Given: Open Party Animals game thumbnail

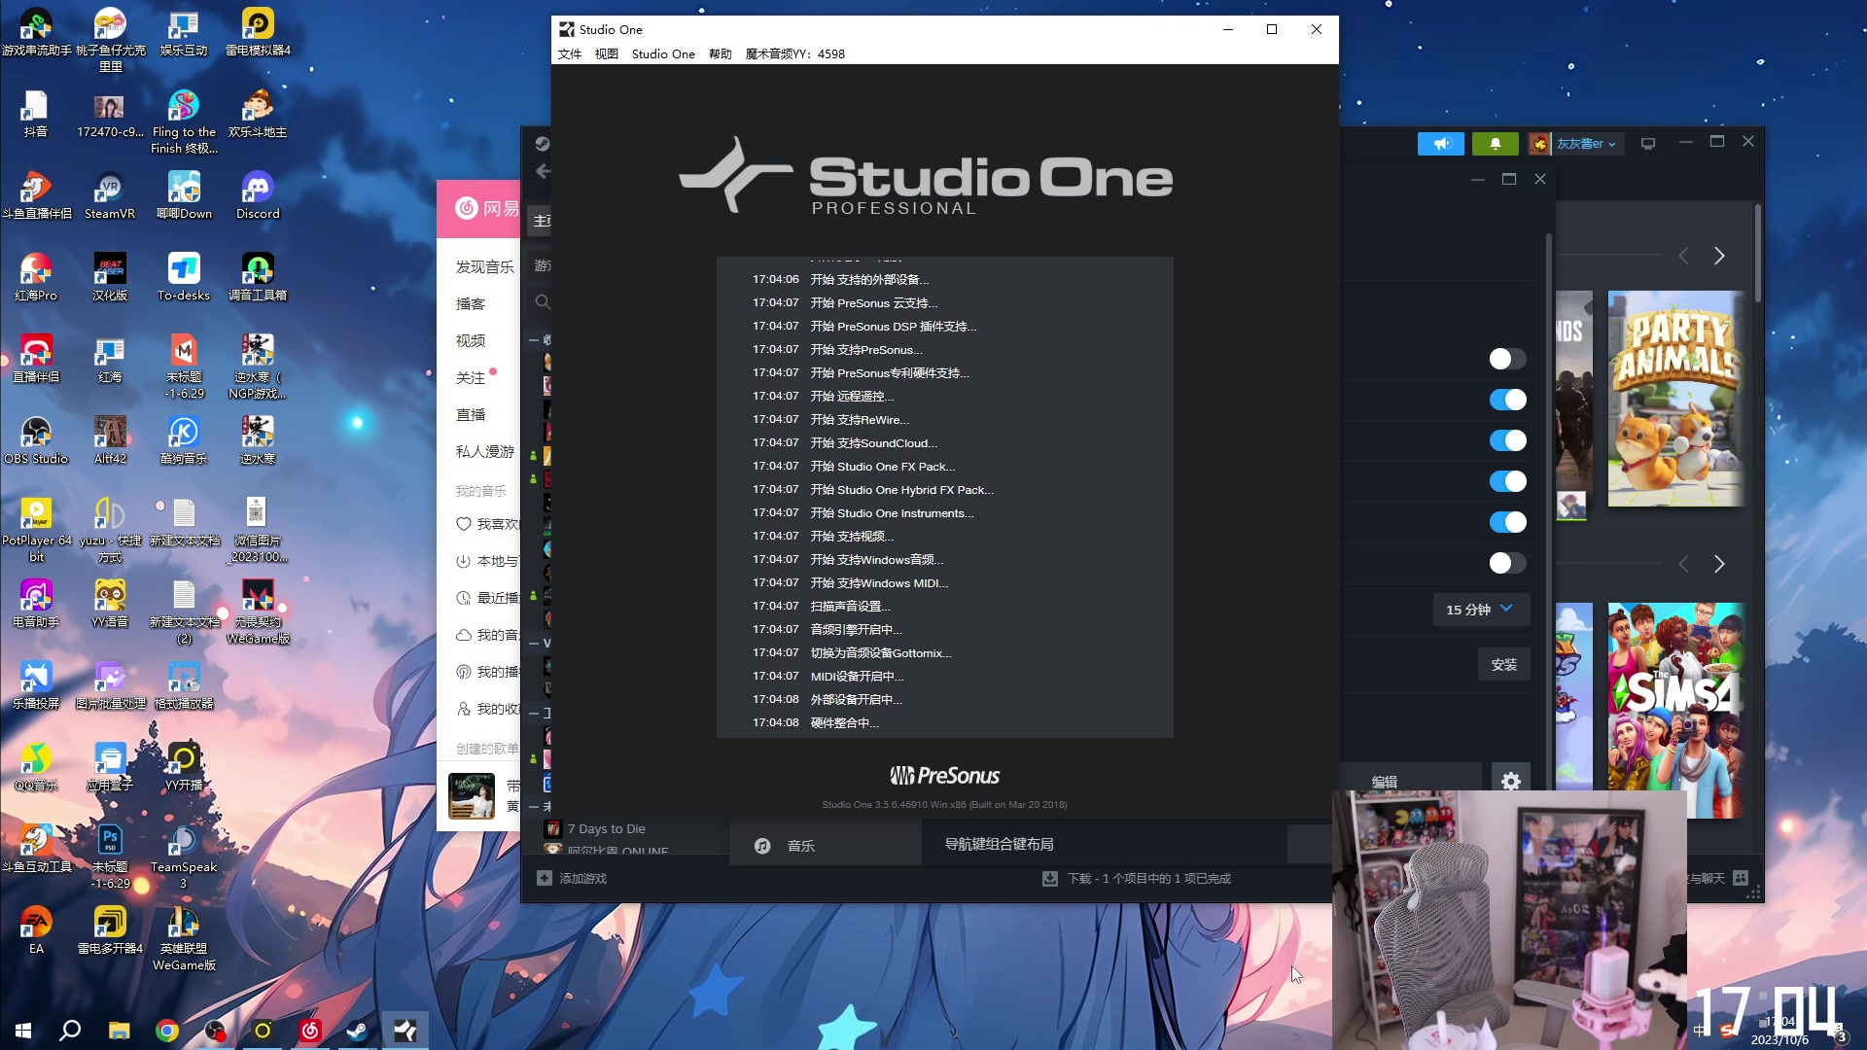Looking at the screenshot, I should (1675, 399).
